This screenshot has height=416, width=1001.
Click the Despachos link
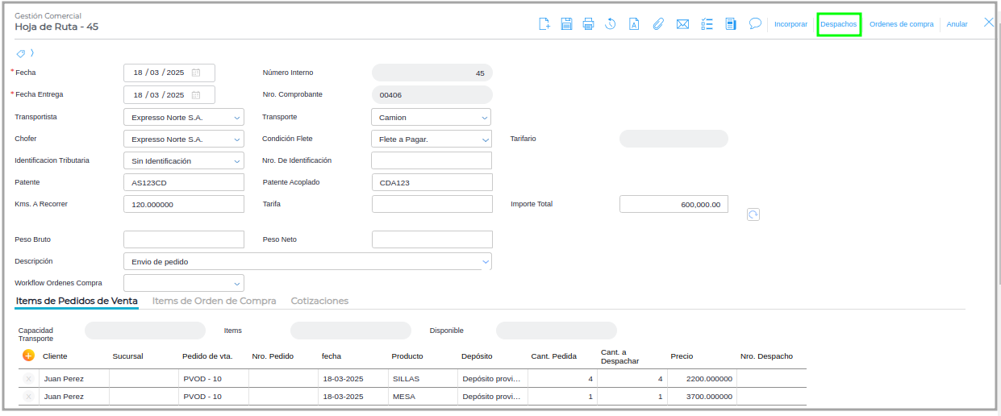tap(838, 24)
